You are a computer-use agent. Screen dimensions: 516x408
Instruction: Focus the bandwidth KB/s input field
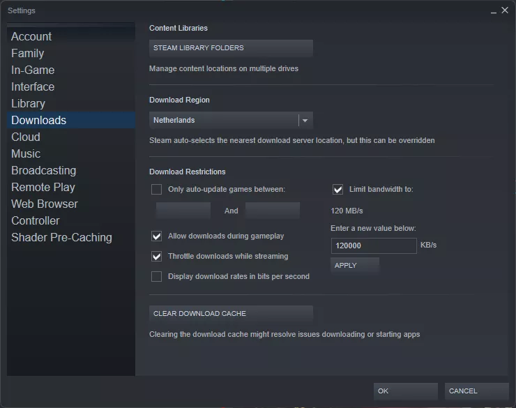(x=374, y=245)
